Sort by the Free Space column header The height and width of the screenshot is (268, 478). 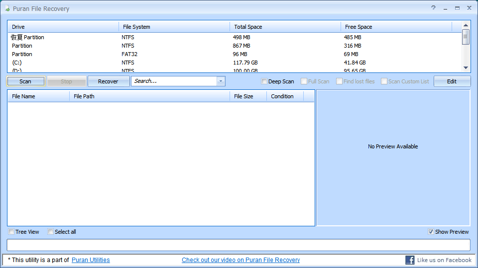pyautogui.click(x=396, y=27)
